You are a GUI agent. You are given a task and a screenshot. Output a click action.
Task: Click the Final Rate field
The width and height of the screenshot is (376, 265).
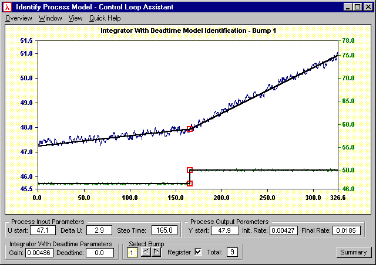[x=346, y=230]
